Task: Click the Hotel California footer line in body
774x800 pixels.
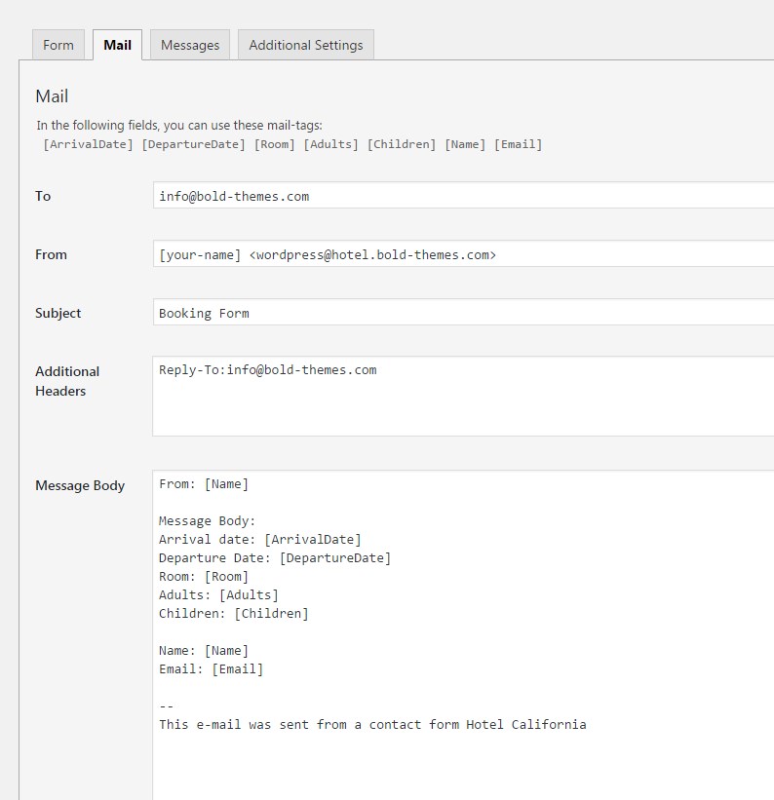Action: (372, 725)
